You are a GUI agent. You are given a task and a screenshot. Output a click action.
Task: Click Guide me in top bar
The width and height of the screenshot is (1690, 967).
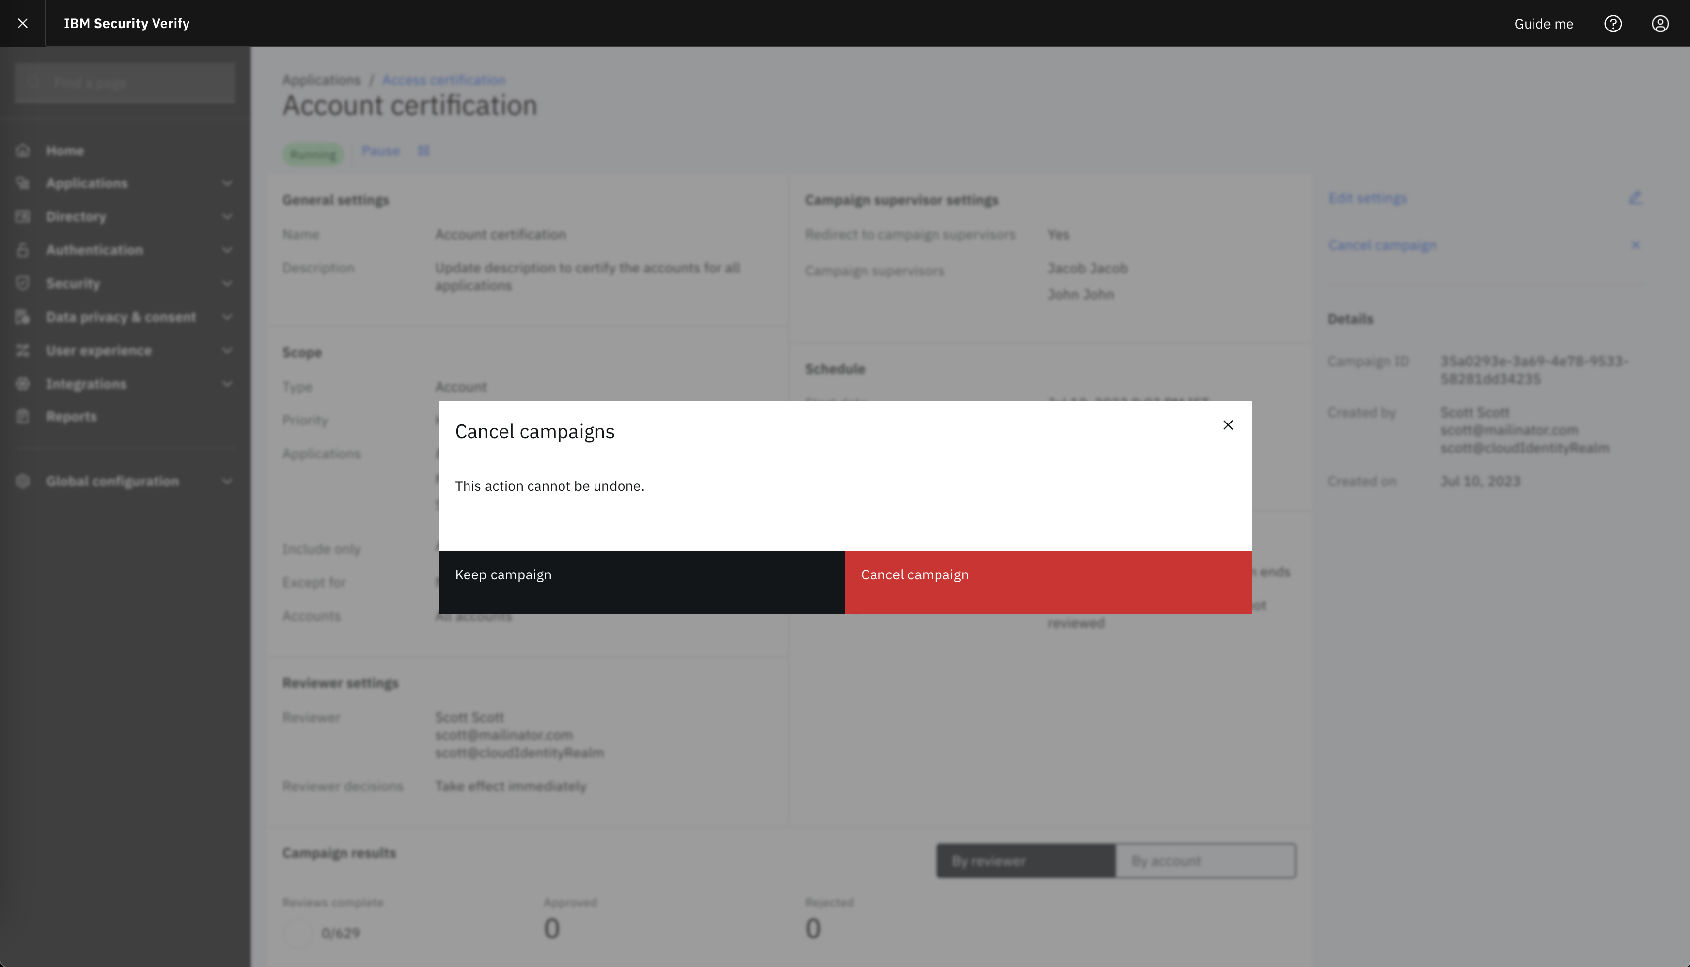[1544, 23]
